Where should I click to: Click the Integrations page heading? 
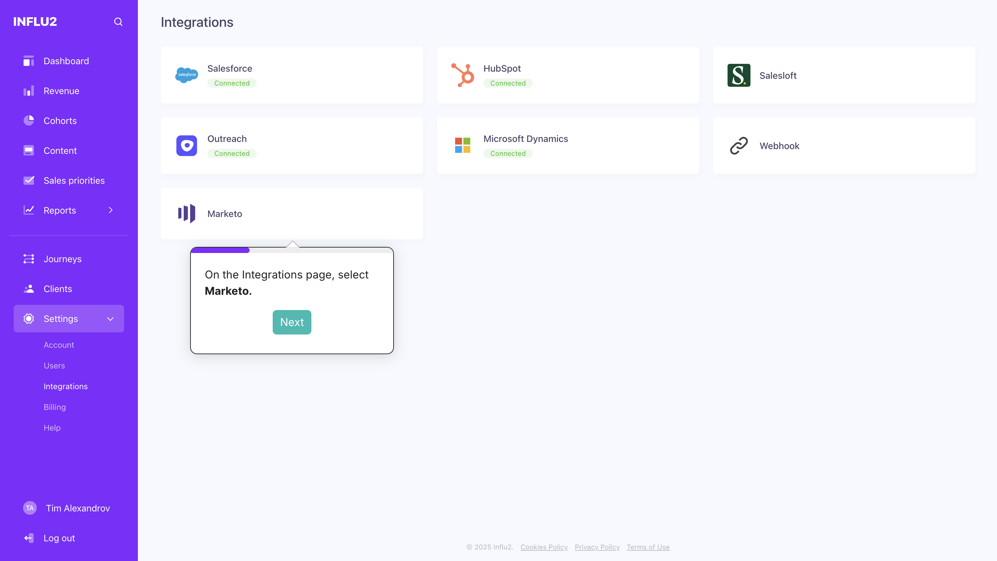[197, 22]
